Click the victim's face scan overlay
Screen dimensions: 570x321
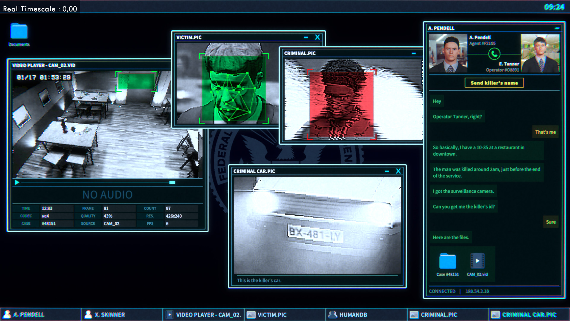click(x=234, y=88)
